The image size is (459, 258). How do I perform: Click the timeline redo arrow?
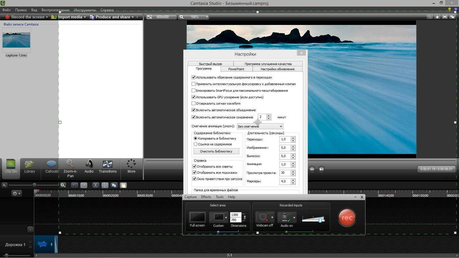tap(84, 185)
